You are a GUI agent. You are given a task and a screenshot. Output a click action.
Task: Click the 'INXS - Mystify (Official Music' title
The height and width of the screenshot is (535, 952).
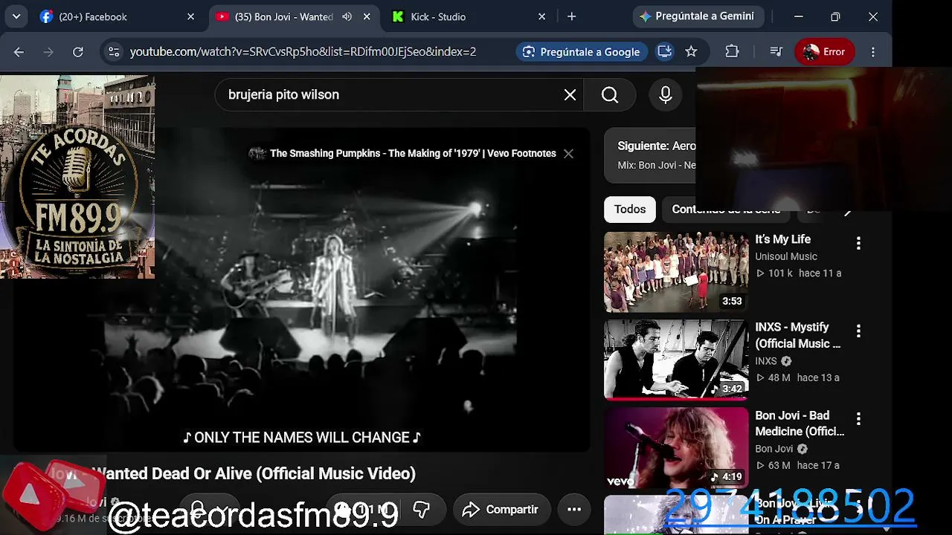797,335
